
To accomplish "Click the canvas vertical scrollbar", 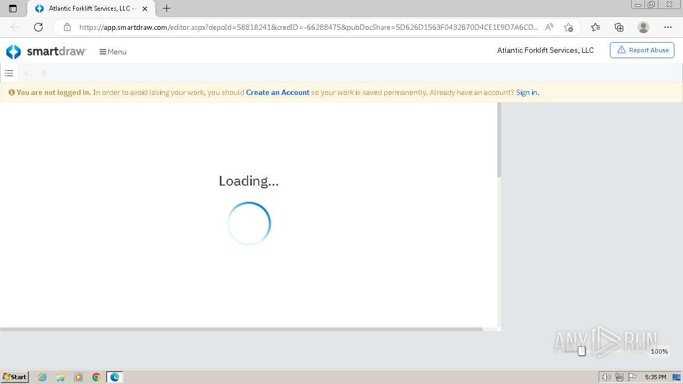I will click(499, 140).
